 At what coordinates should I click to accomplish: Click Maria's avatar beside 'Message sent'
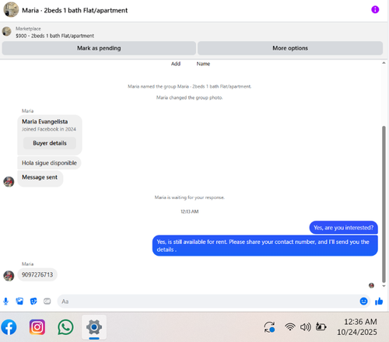point(9,182)
